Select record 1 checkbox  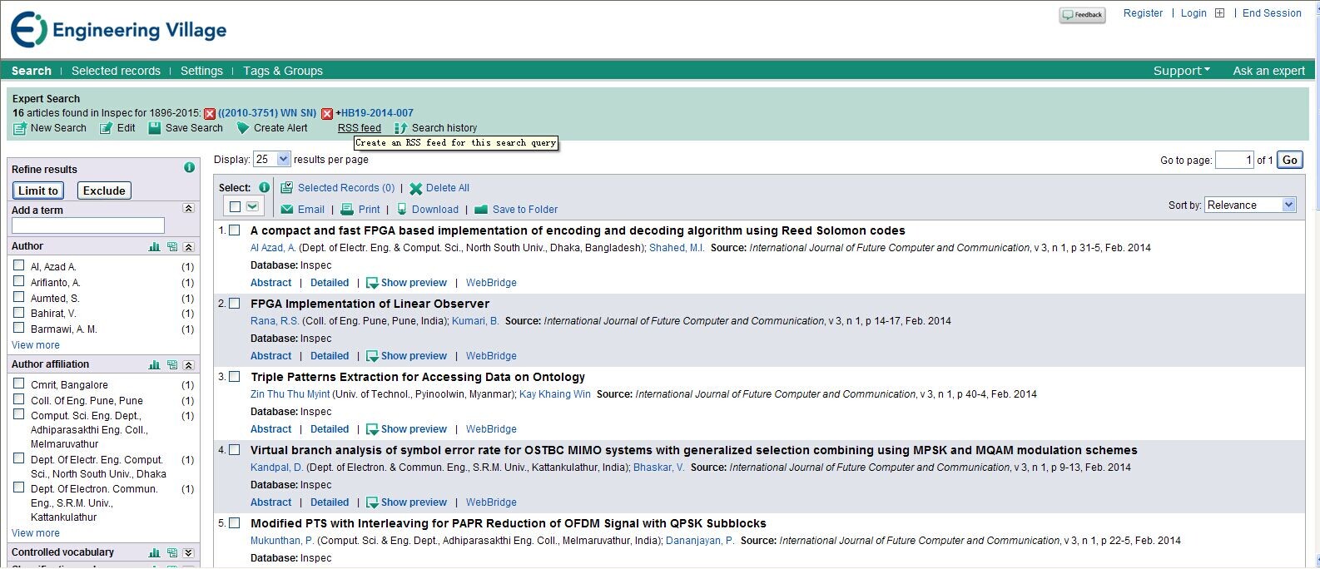tap(235, 230)
